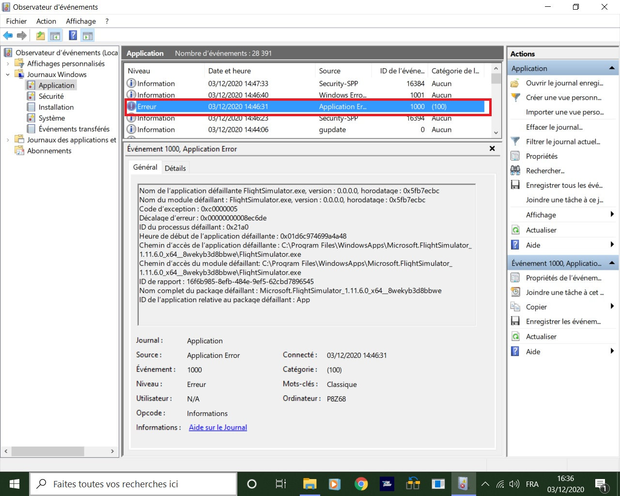
Task: Click the 'Copier' icon in event actions
Action: (x=515, y=307)
